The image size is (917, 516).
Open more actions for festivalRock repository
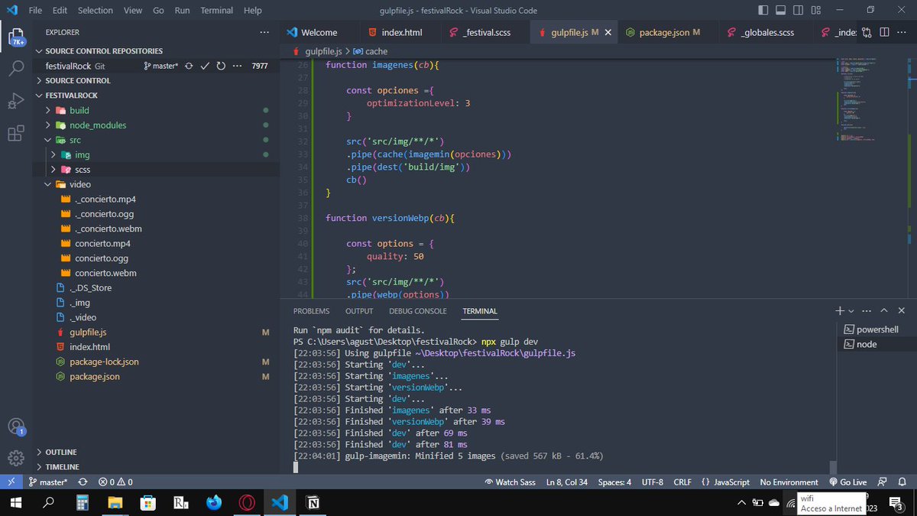point(237,66)
